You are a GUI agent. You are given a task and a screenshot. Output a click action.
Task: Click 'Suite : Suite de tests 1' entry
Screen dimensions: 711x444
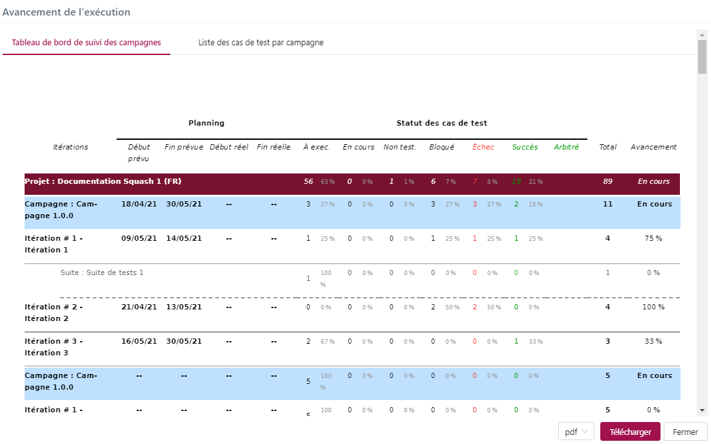pyautogui.click(x=102, y=272)
